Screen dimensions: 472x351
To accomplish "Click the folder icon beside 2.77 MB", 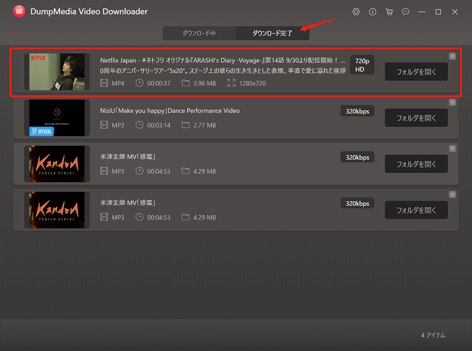I will [185, 124].
